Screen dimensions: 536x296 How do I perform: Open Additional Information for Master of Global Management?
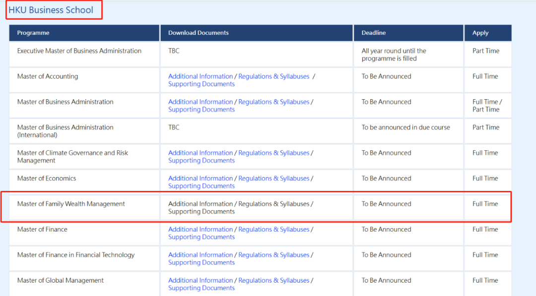[x=201, y=280]
